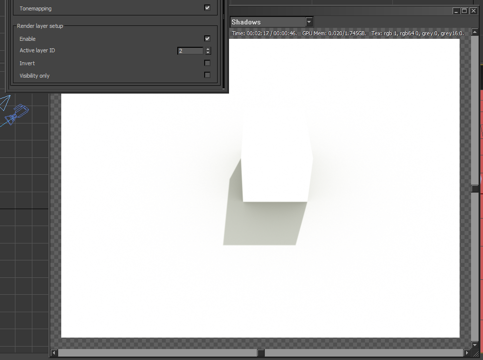Select the blue camera wireframe in viewport

coord(17,114)
